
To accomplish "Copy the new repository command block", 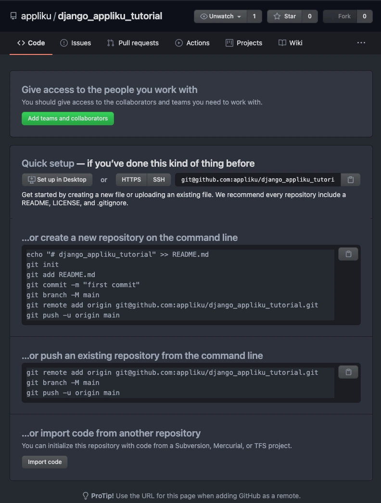I will pyautogui.click(x=348, y=254).
